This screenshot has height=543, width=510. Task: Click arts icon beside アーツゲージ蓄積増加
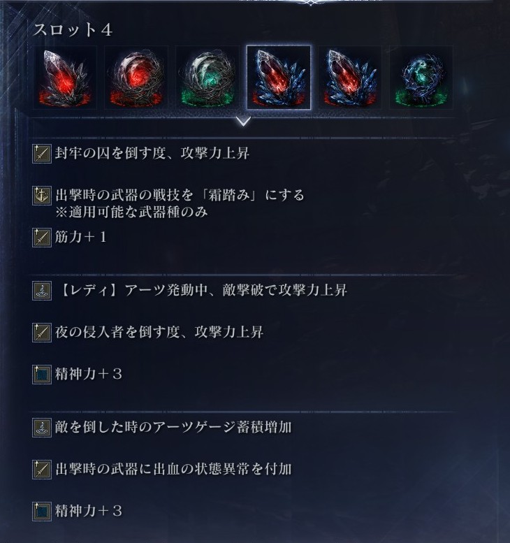pos(42,428)
